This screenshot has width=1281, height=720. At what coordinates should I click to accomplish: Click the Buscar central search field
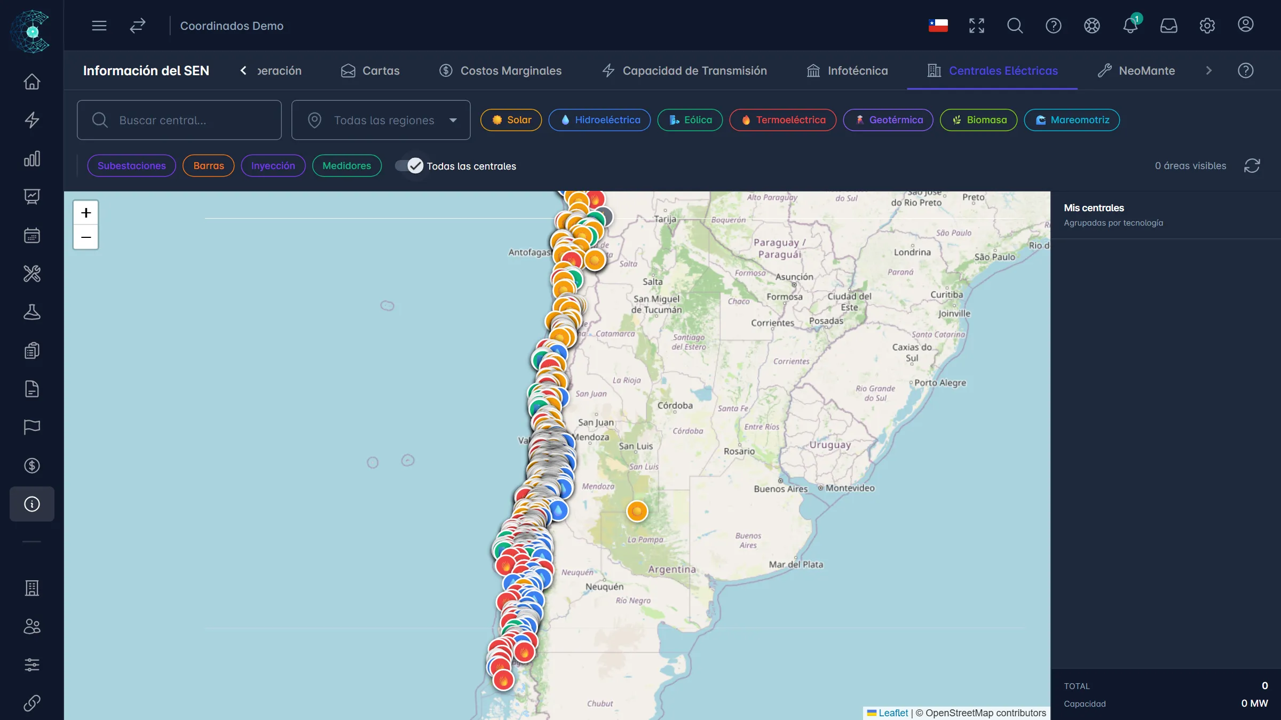click(x=179, y=120)
